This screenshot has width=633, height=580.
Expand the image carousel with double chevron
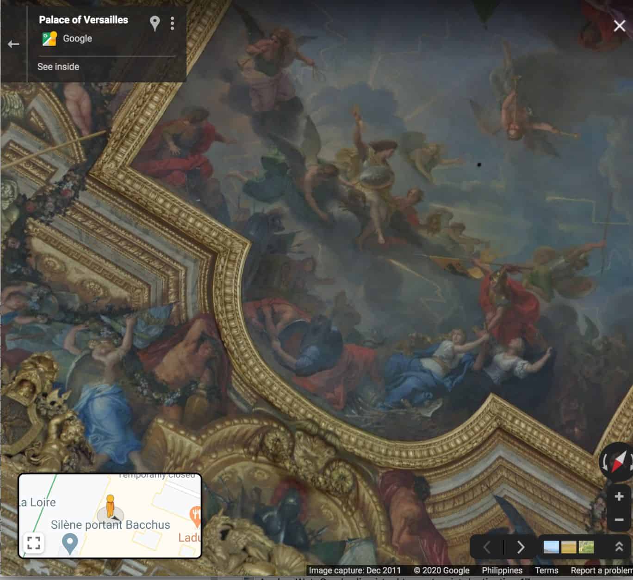pos(619,547)
